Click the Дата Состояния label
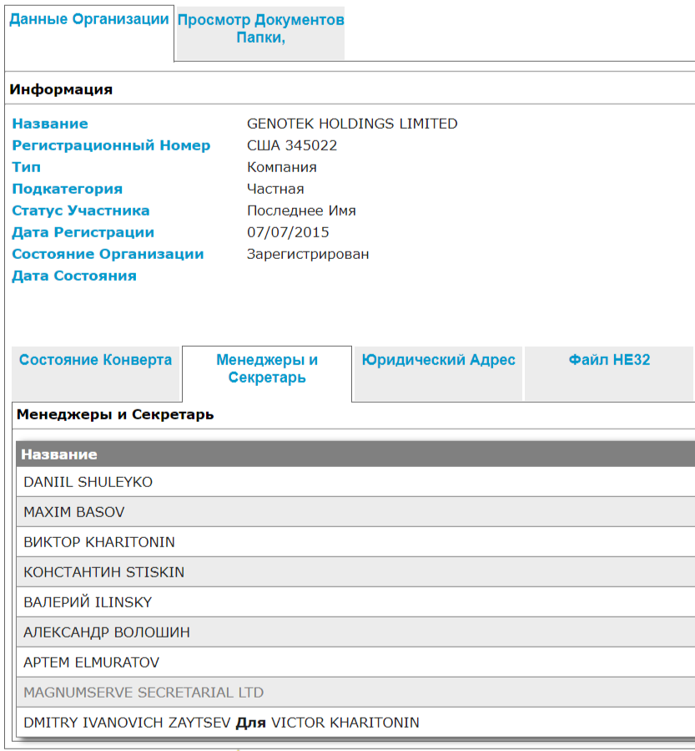Viewport: 695px width, 751px height. [x=74, y=276]
